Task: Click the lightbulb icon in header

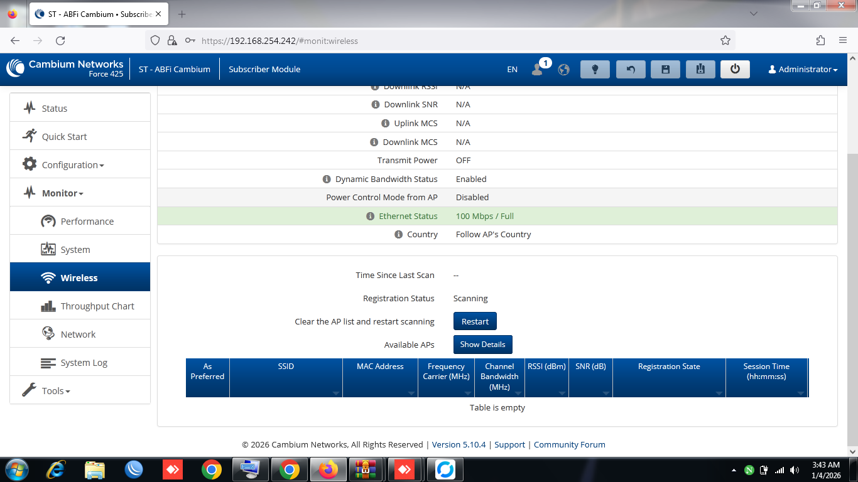Action: [x=595, y=69]
